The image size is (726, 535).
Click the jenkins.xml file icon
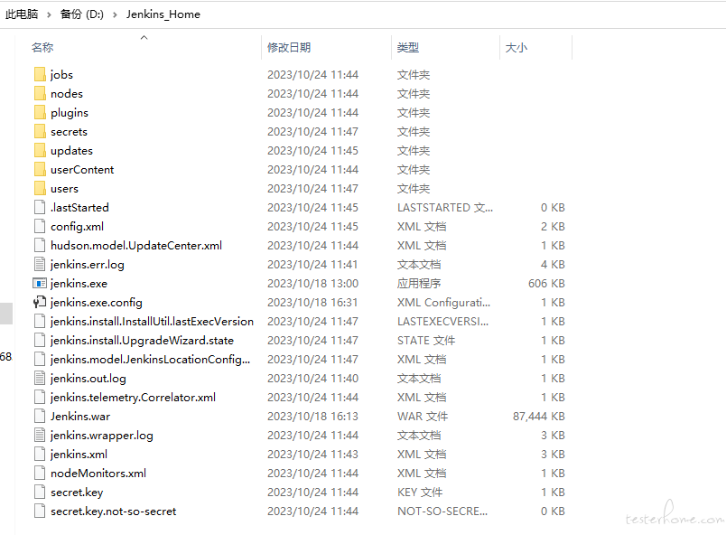click(40, 455)
